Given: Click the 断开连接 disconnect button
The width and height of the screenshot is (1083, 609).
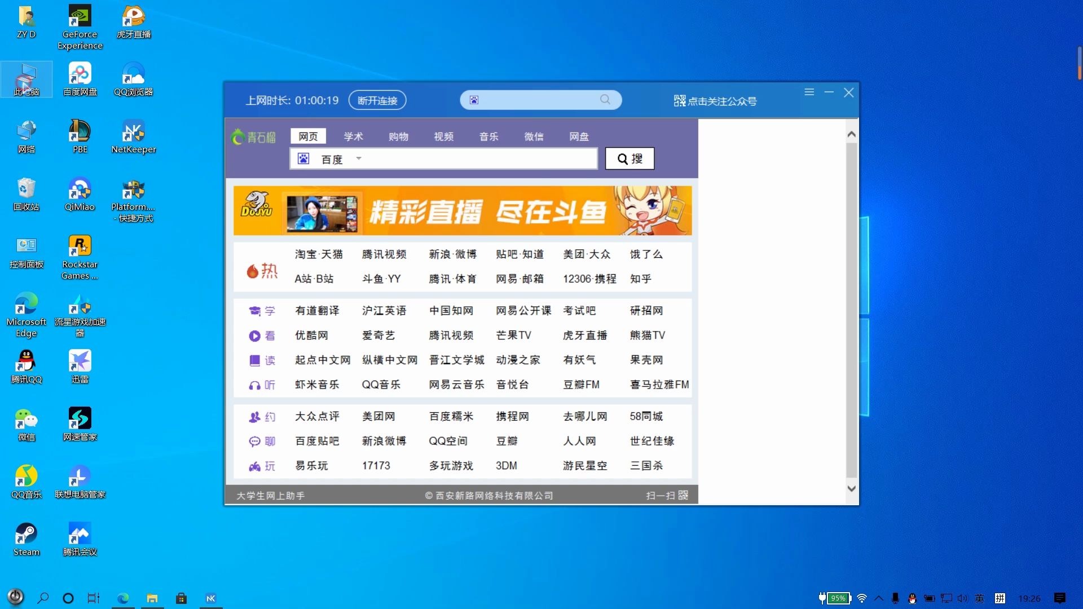Looking at the screenshot, I should (x=377, y=100).
